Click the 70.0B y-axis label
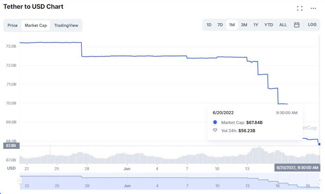The width and height of the screenshot is (325, 194). pyautogui.click(x=11, y=103)
